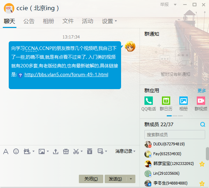209x188 pixels.
Task: Open the 群视频 video app
Action: click(x=201, y=104)
